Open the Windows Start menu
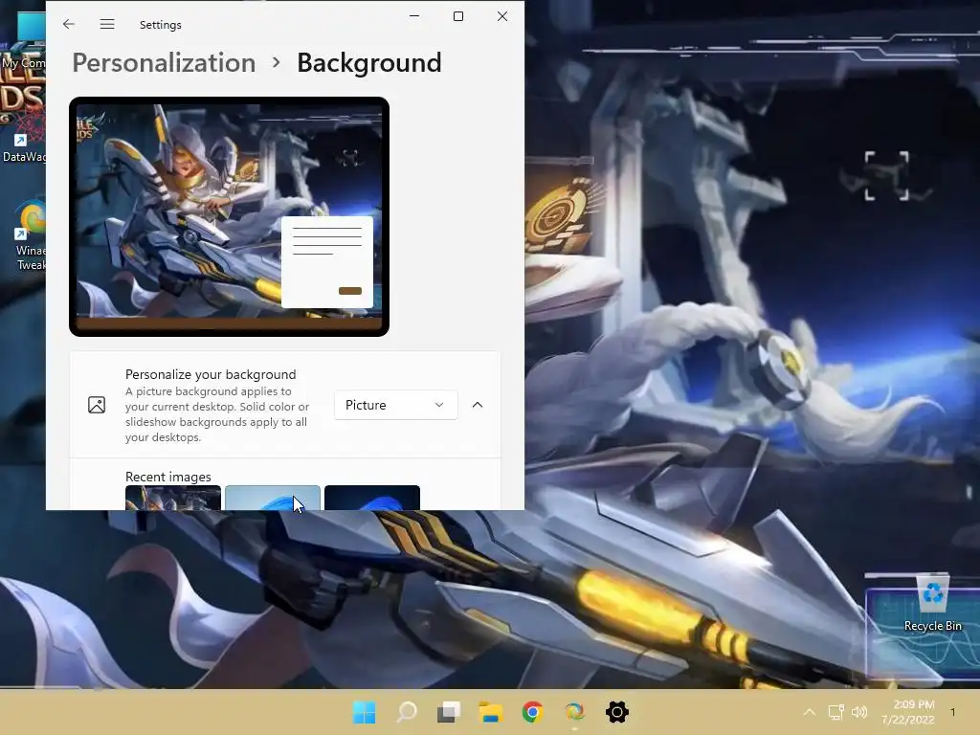The image size is (980, 735). pyautogui.click(x=365, y=712)
